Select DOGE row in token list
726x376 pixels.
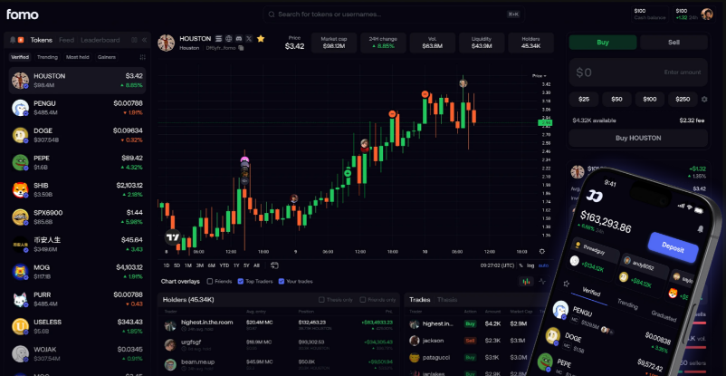77,135
